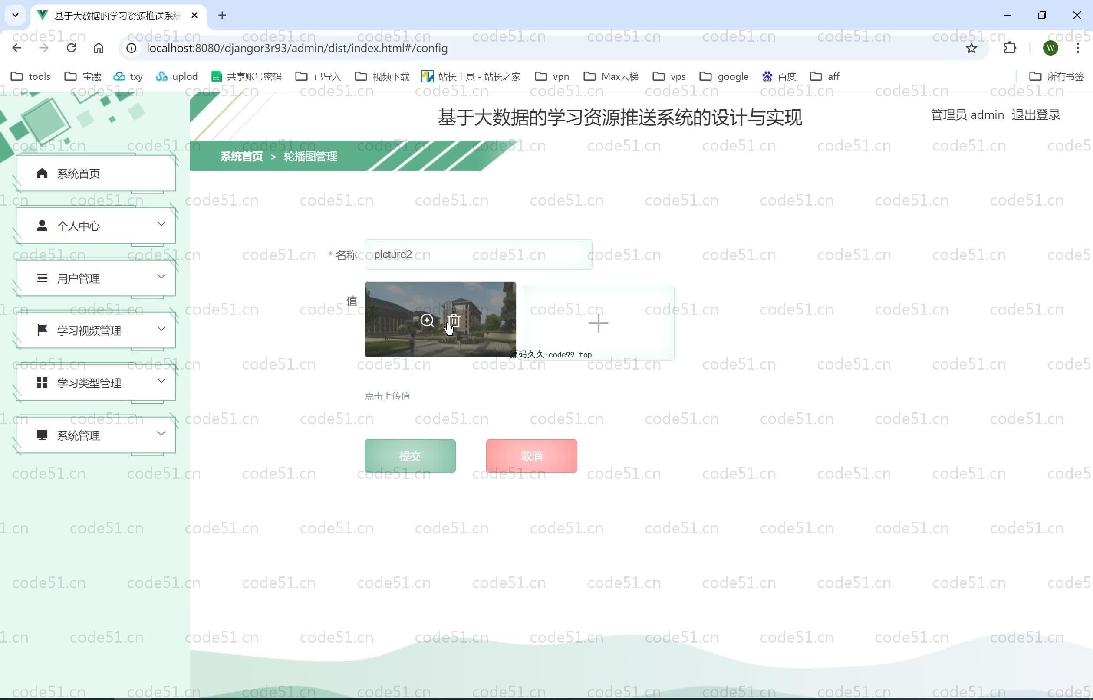Open the uplod bookmark

click(177, 76)
